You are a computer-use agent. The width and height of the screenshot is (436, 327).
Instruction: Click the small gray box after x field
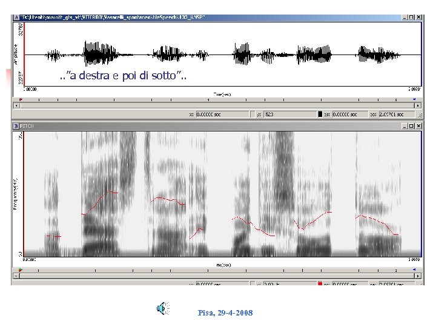coord(253,114)
